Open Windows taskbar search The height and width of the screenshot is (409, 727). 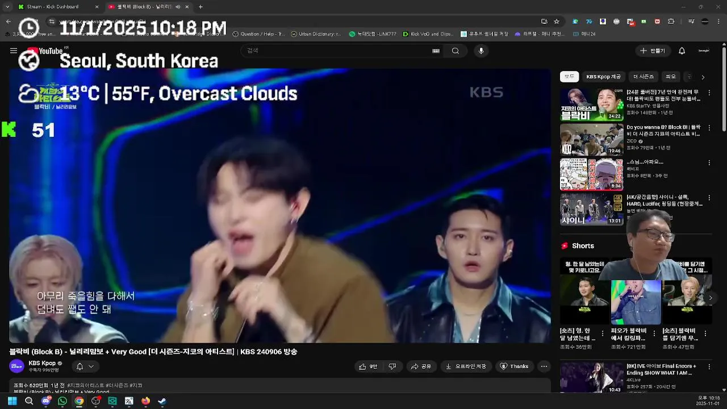(x=29, y=401)
